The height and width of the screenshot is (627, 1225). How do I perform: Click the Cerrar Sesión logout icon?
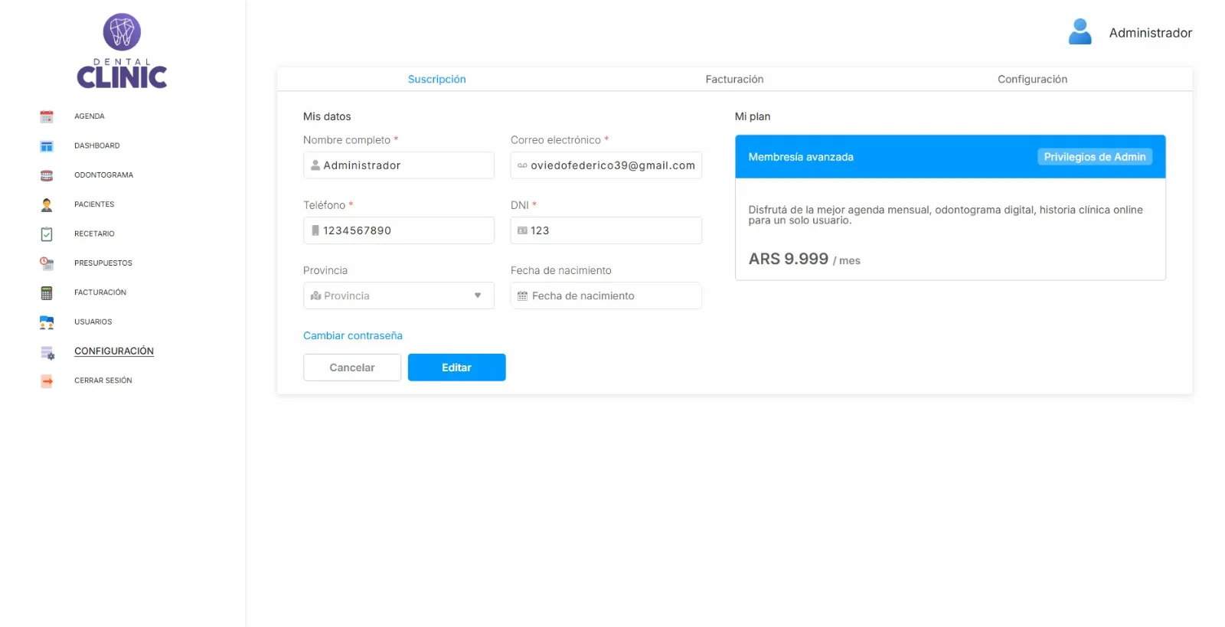(x=47, y=380)
